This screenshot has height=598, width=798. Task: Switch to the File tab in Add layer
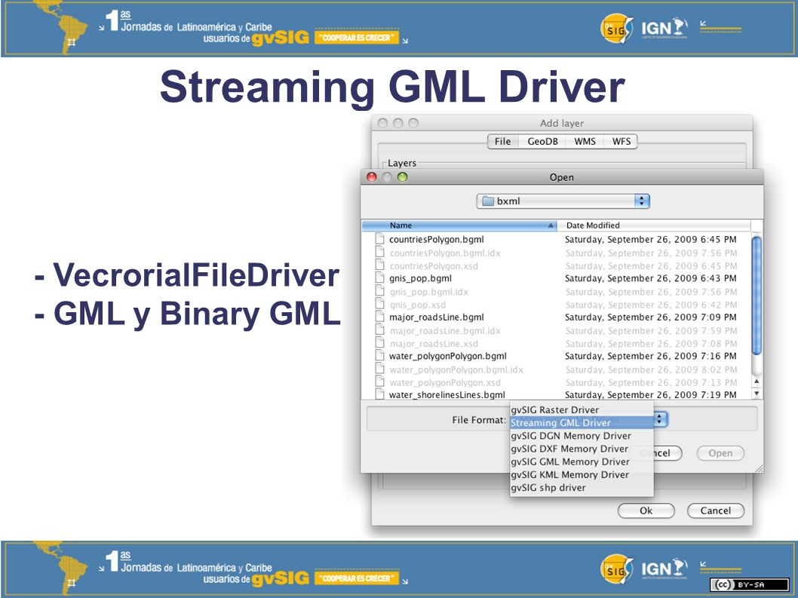pos(503,142)
